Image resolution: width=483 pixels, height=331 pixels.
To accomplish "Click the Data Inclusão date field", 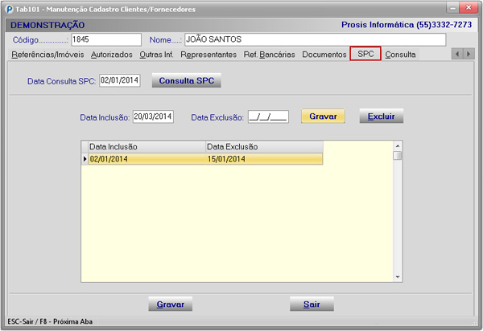I will (x=153, y=116).
